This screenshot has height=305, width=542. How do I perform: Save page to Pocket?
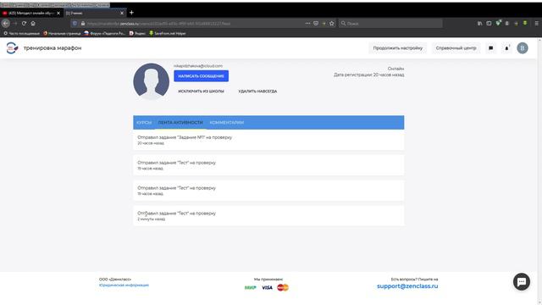[x=316, y=23]
